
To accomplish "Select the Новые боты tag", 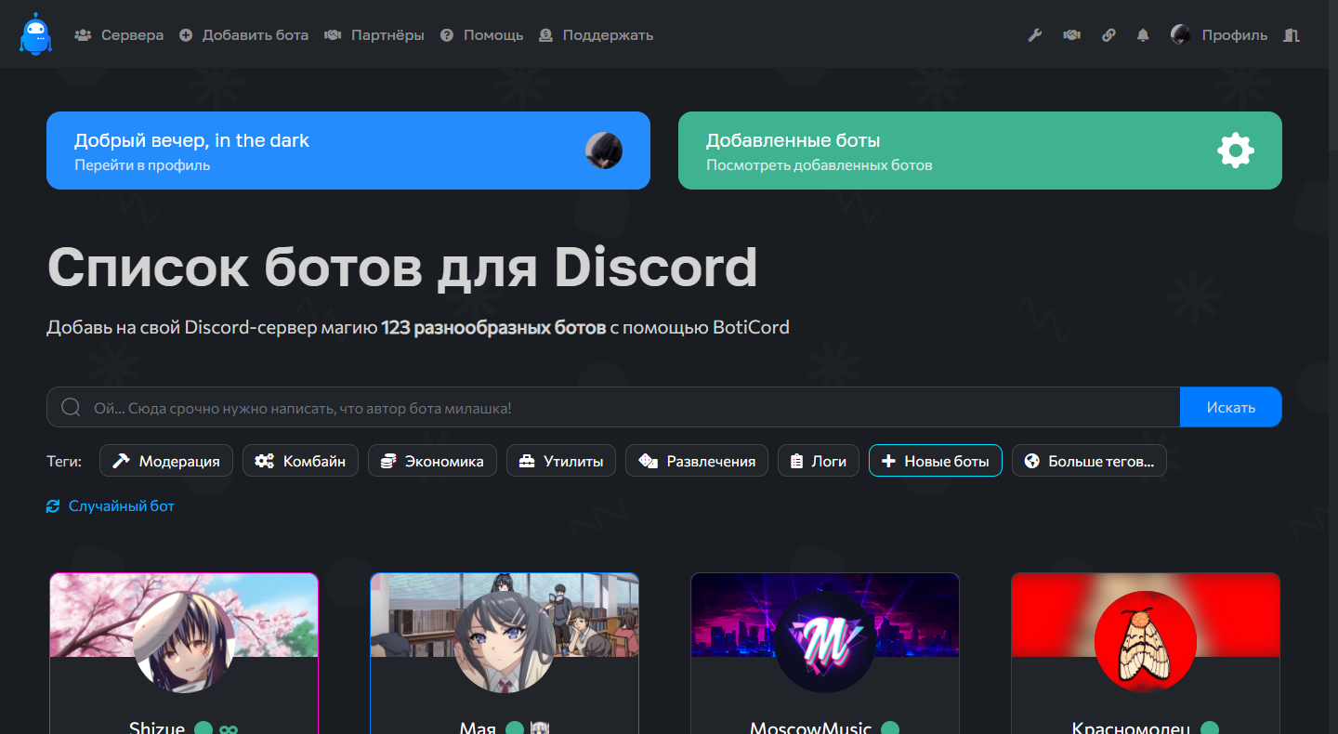I will pyautogui.click(x=936, y=461).
